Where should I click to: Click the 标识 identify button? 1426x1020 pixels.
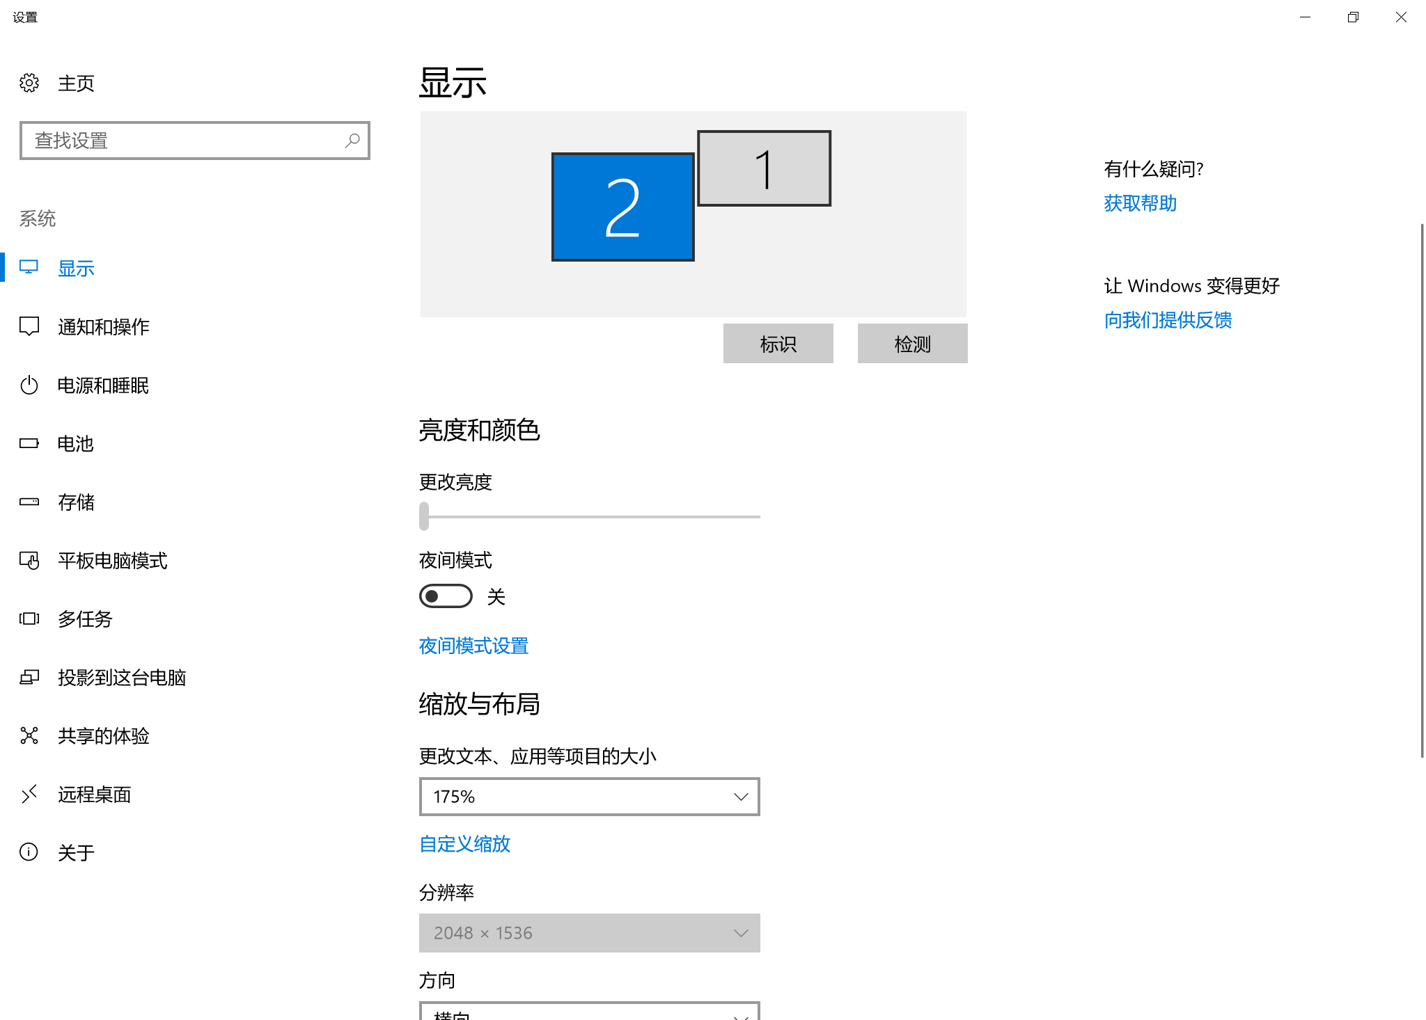778,344
